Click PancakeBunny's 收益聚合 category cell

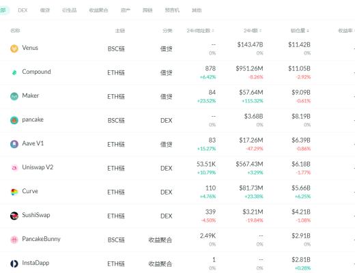click(160, 240)
